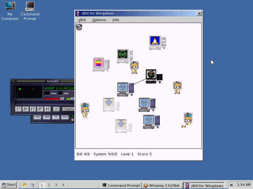The width and height of the screenshot is (253, 189).
Task: Click the rainbow Apple computer
Action: click(100, 64)
